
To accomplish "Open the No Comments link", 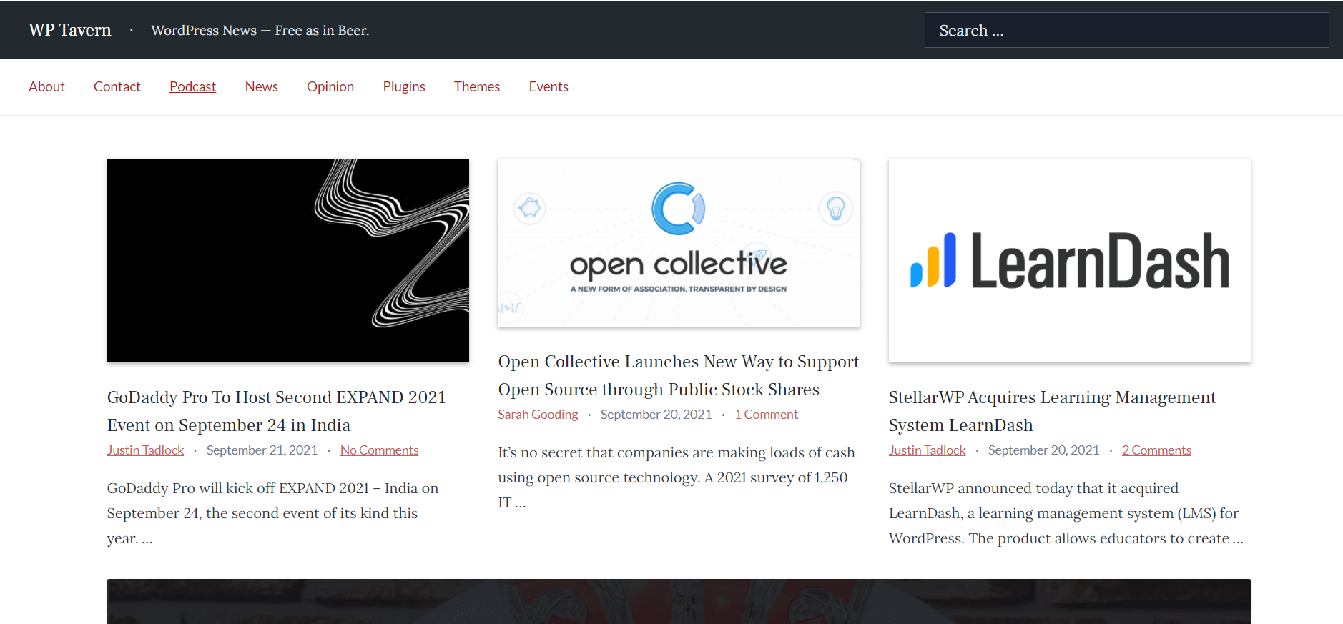I will coord(379,450).
